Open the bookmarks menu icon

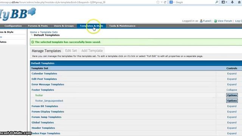pyautogui.click(x=223, y=2)
